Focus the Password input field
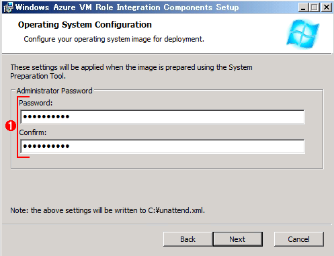Image resolution: width=334 pixels, height=256 pixels. (163, 117)
